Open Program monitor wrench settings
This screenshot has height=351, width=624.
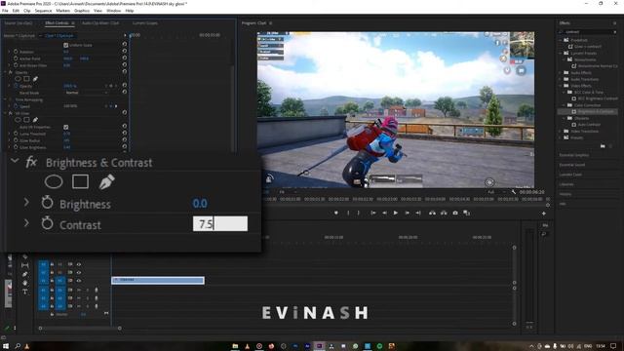514,192
